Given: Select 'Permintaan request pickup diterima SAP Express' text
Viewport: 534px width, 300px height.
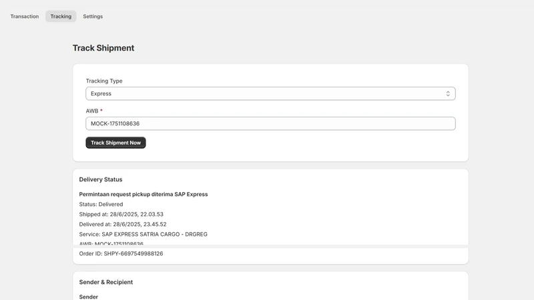Looking at the screenshot, I should pos(144,194).
